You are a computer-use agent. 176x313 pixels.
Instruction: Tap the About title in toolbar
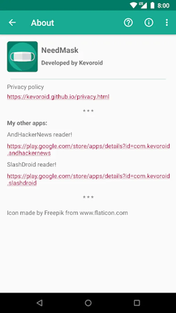tap(42, 23)
